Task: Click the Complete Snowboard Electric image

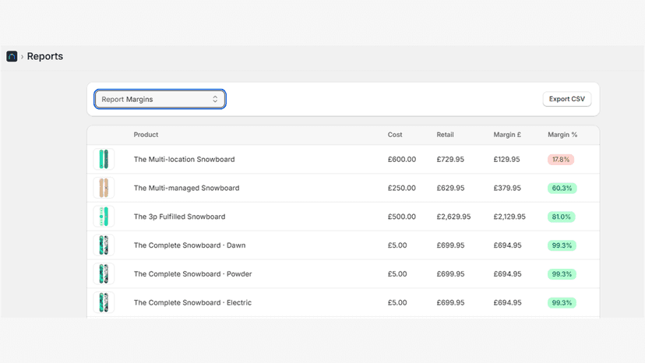Action: (x=104, y=302)
